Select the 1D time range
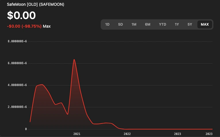The image size is (220, 137). 107,24
